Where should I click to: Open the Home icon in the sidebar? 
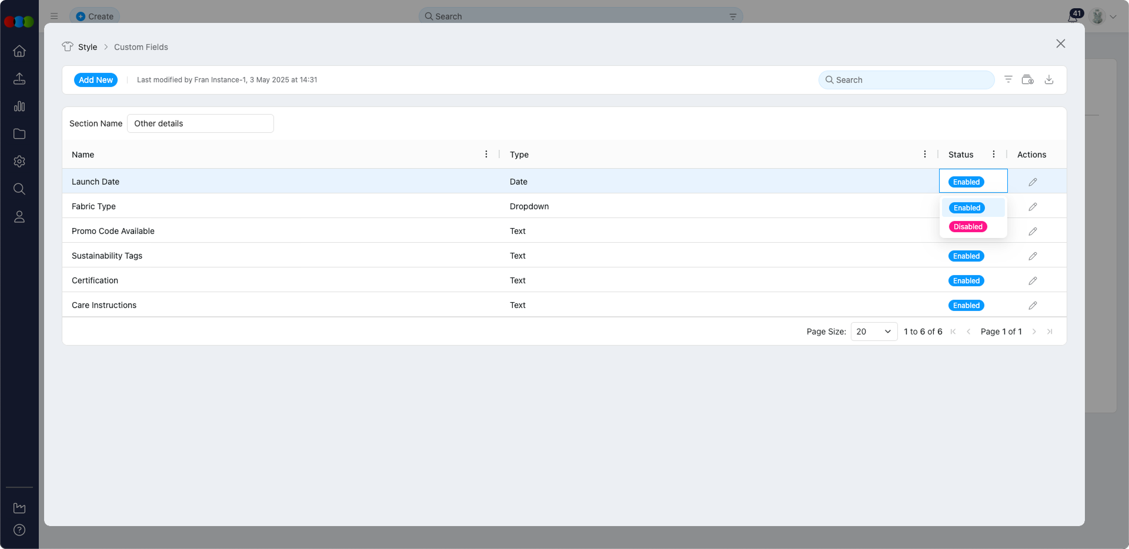click(x=19, y=51)
